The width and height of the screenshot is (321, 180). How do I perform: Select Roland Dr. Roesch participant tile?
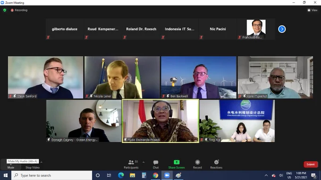pos(141,29)
